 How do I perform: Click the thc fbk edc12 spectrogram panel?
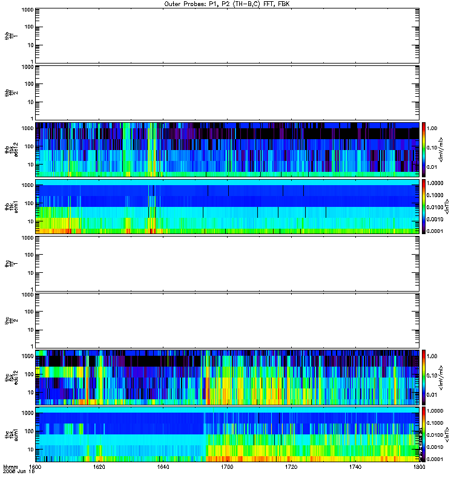227,377
